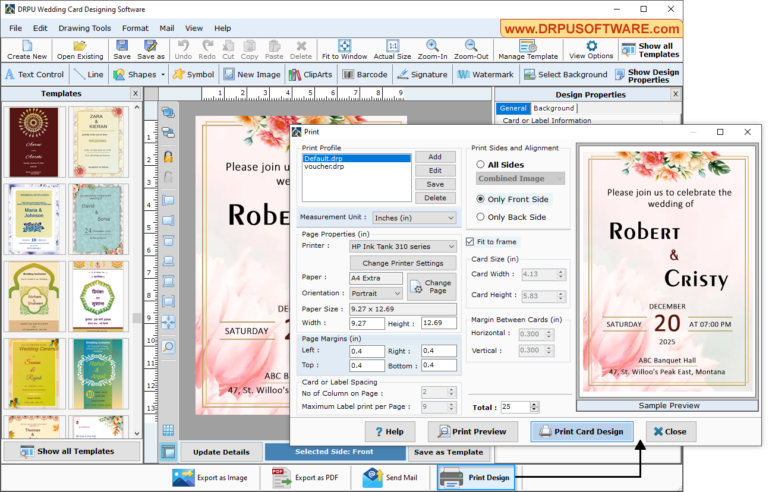The image size is (769, 492).
Task: Switch to the Background tab
Action: [x=553, y=108]
